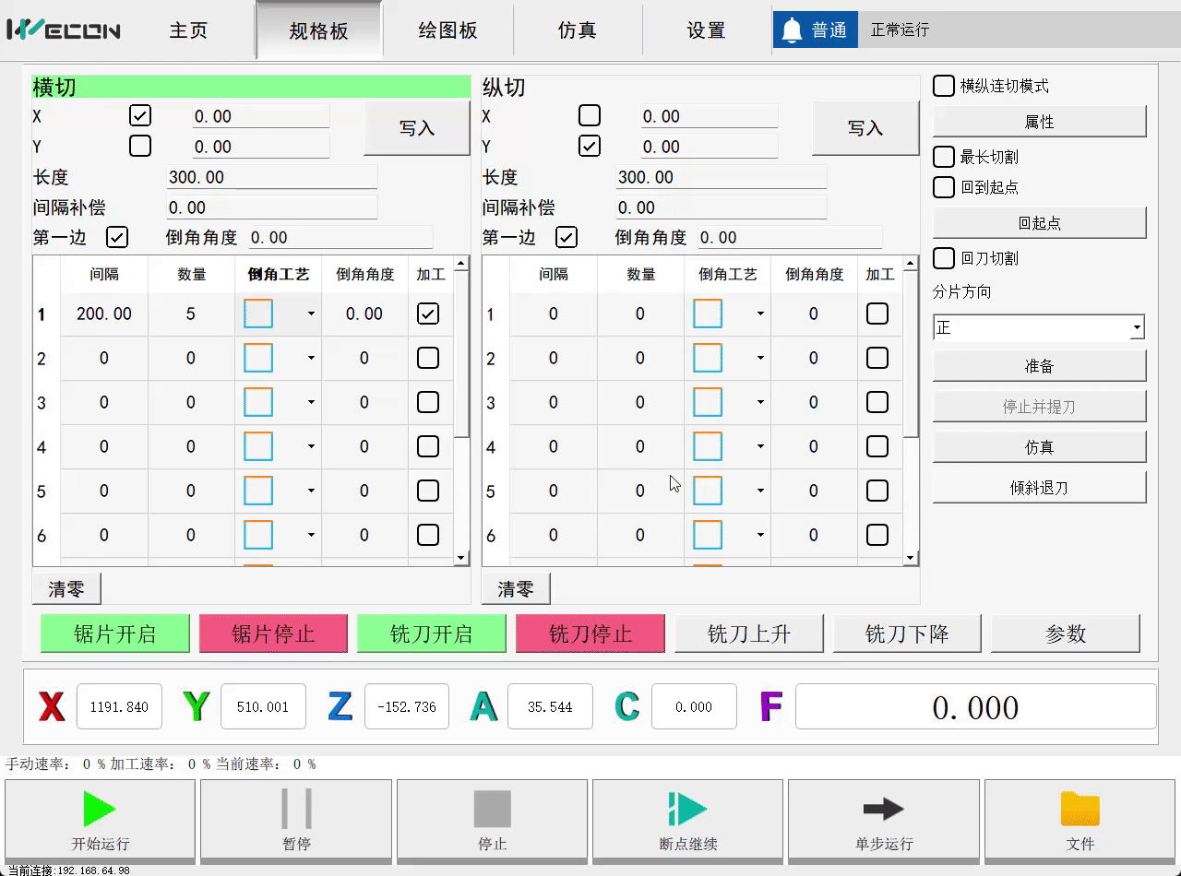The height and width of the screenshot is (876, 1181).
Task: Switch to the 绘图板 tab
Action: pos(447,30)
